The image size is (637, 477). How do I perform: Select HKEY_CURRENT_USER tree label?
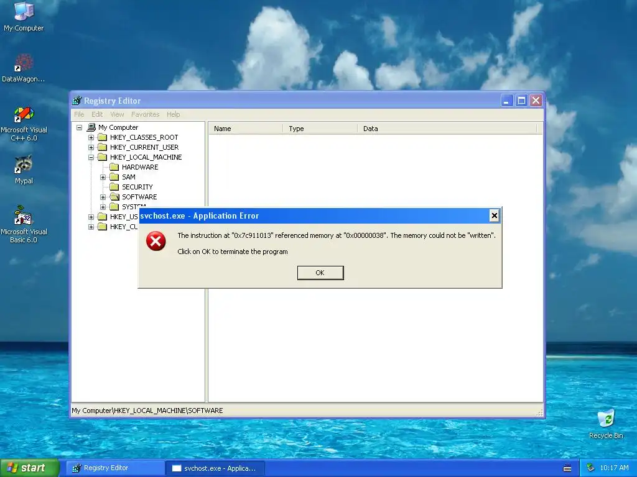(x=144, y=147)
